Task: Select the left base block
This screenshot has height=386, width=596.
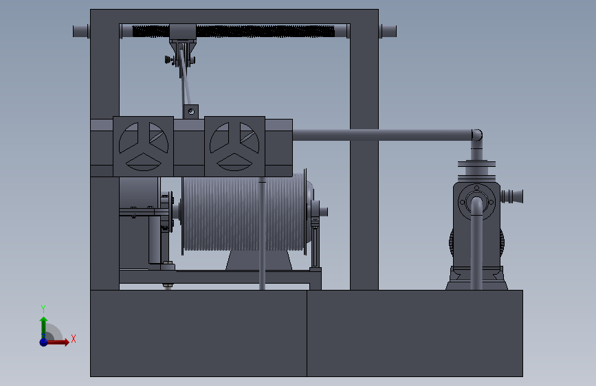Action: [x=199, y=333]
